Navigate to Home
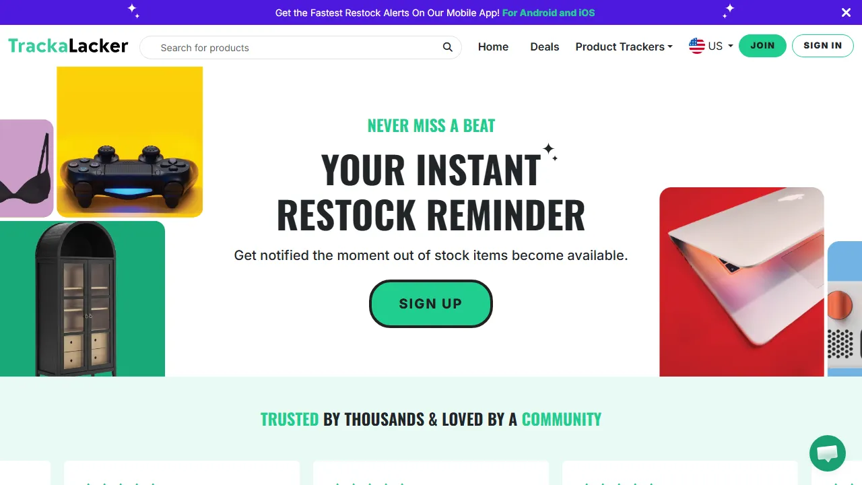Screen dimensions: 862x485 click(493, 46)
